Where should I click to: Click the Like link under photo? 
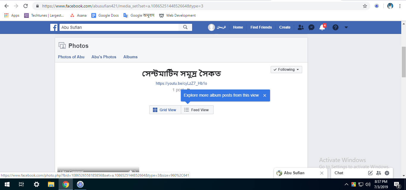pyautogui.click(x=63, y=172)
